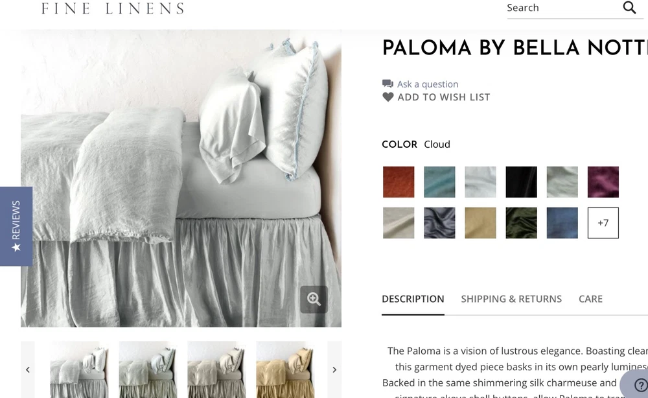Choose the rust orange color swatch
Screen dimensions: 648x398
pyautogui.click(x=399, y=182)
